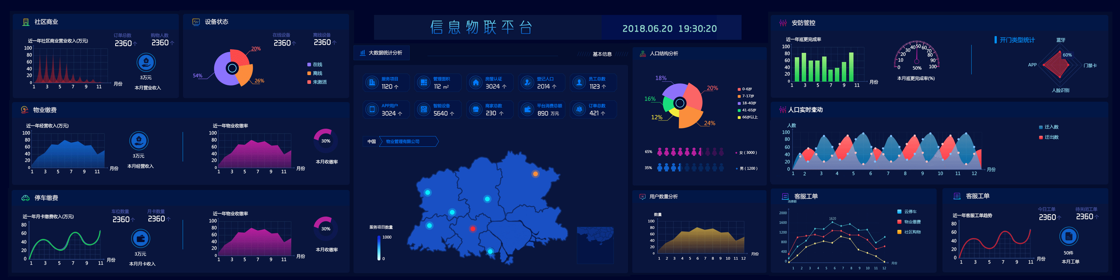
Task: Click the 本月工单 document icon
Action: (1069, 237)
